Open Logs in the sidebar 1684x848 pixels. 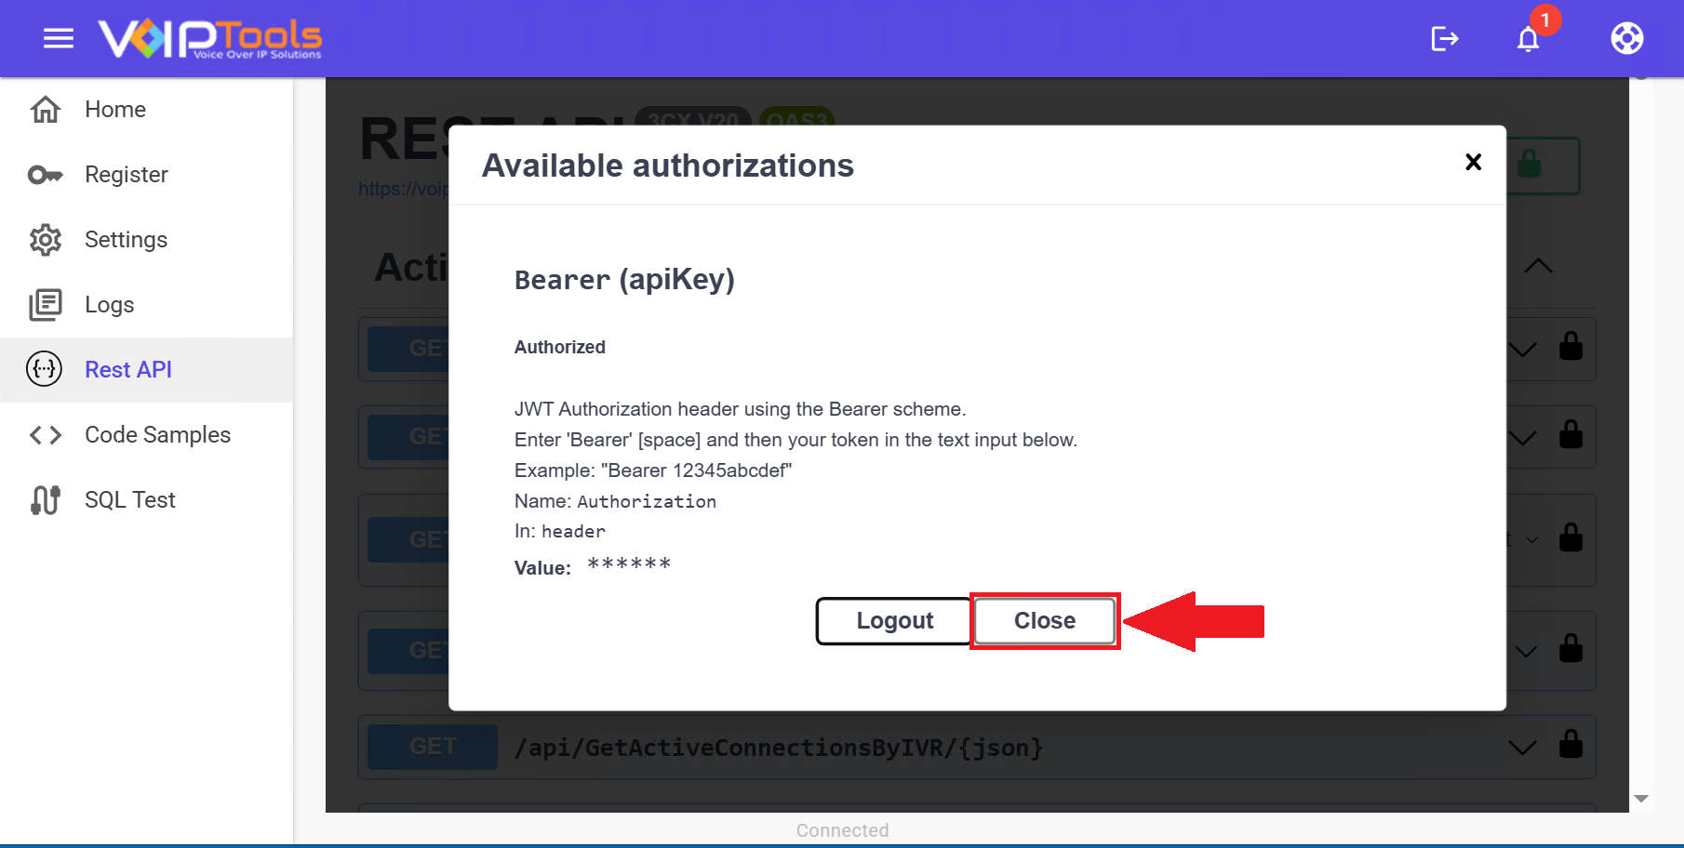109,305
